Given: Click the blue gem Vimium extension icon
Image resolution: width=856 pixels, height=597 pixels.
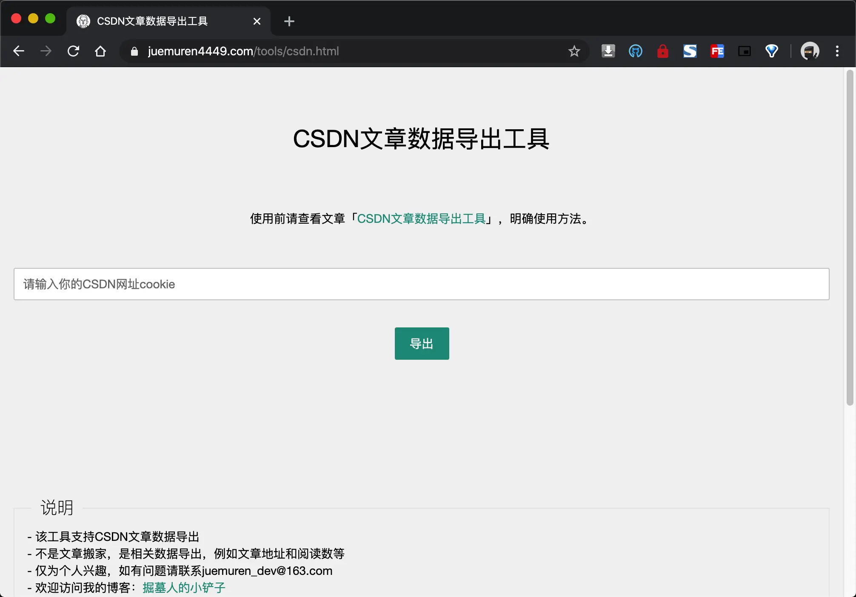Looking at the screenshot, I should pos(772,51).
